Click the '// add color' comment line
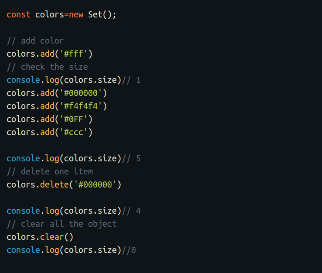This screenshot has width=322, height=273. [x=35, y=41]
